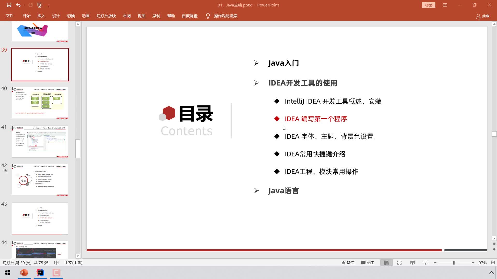Click animation star icon on slide 42
This screenshot has height=279, width=497.
click(5, 171)
